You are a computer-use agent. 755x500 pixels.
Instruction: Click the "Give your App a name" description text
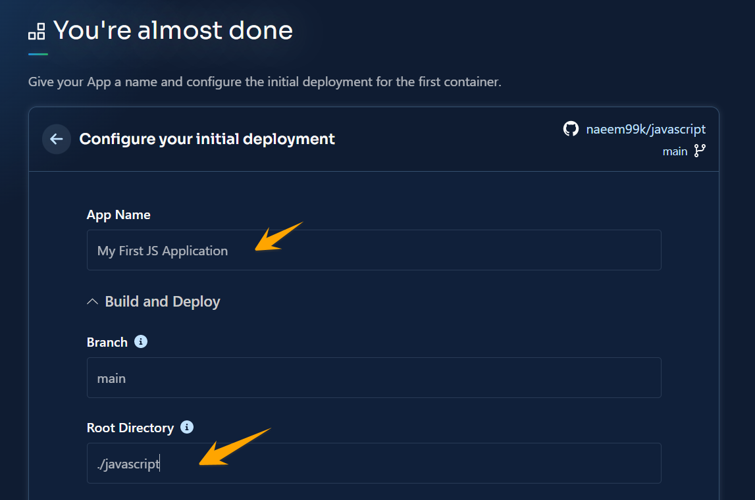pyautogui.click(x=265, y=82)
